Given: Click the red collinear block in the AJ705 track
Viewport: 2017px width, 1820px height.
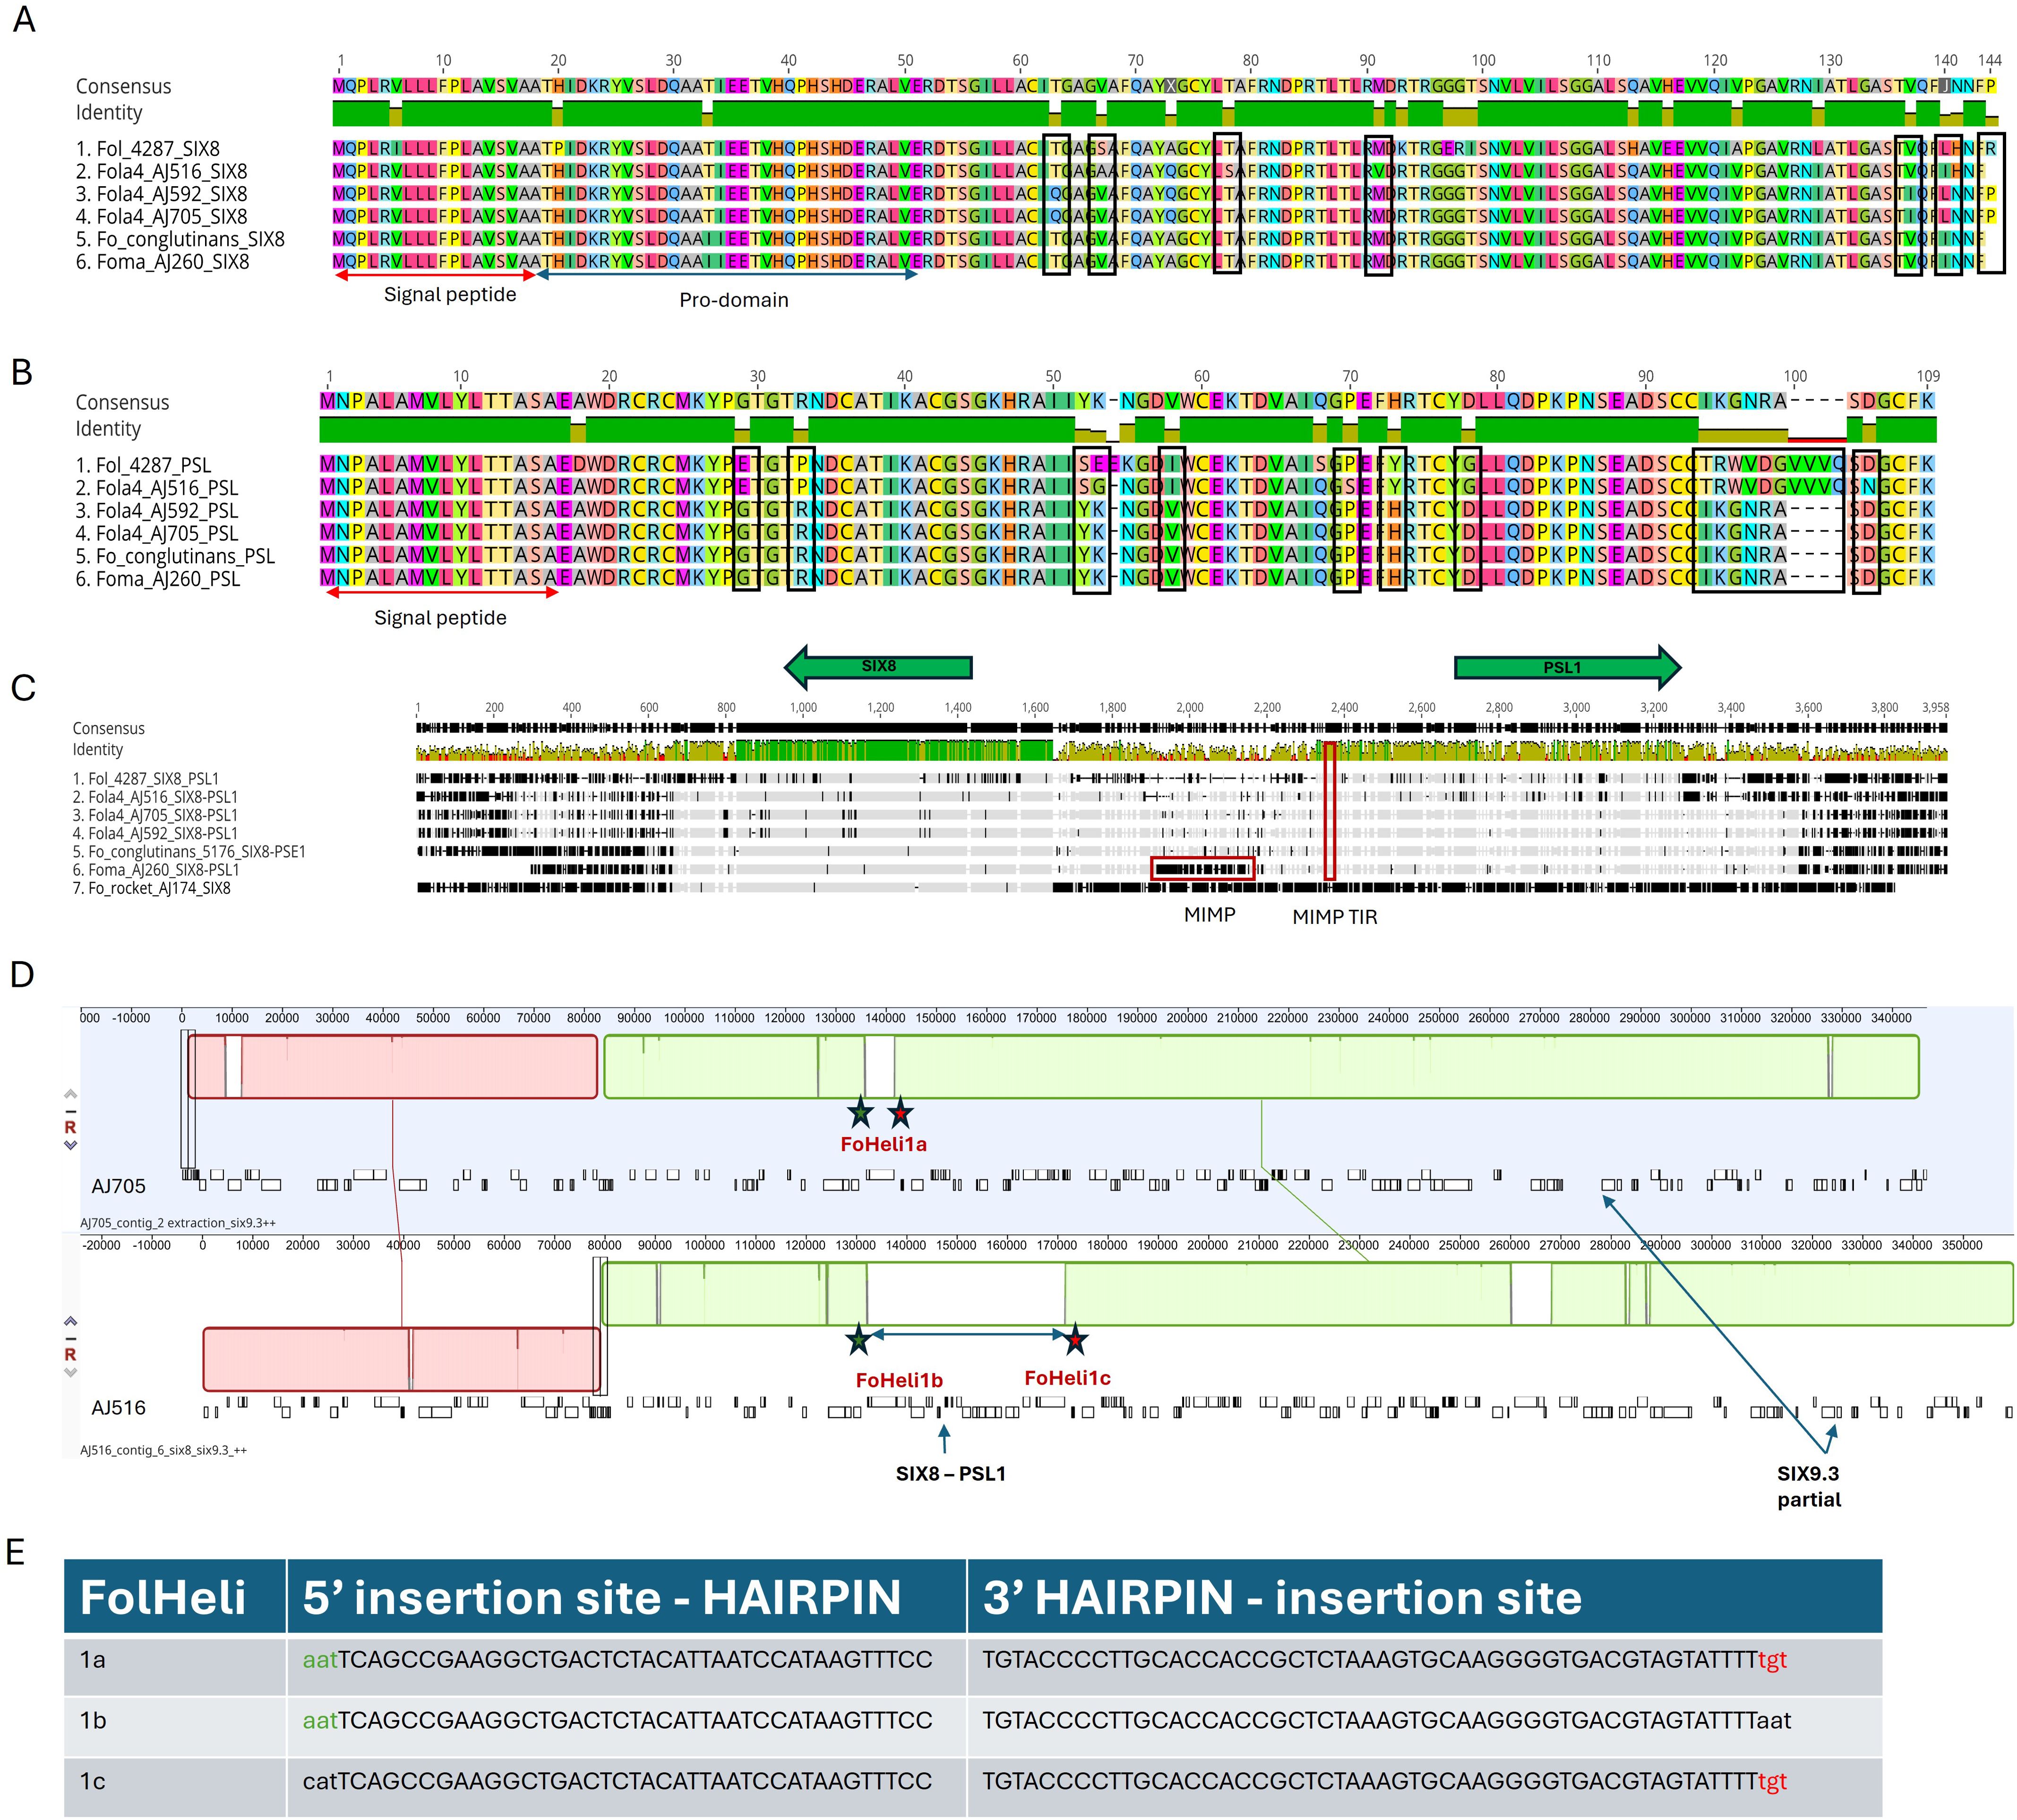Looking at the screenshot, I should 393,1067.
